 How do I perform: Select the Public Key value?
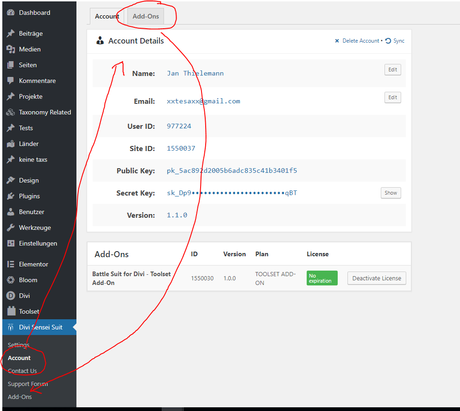[x=232, y=171]
